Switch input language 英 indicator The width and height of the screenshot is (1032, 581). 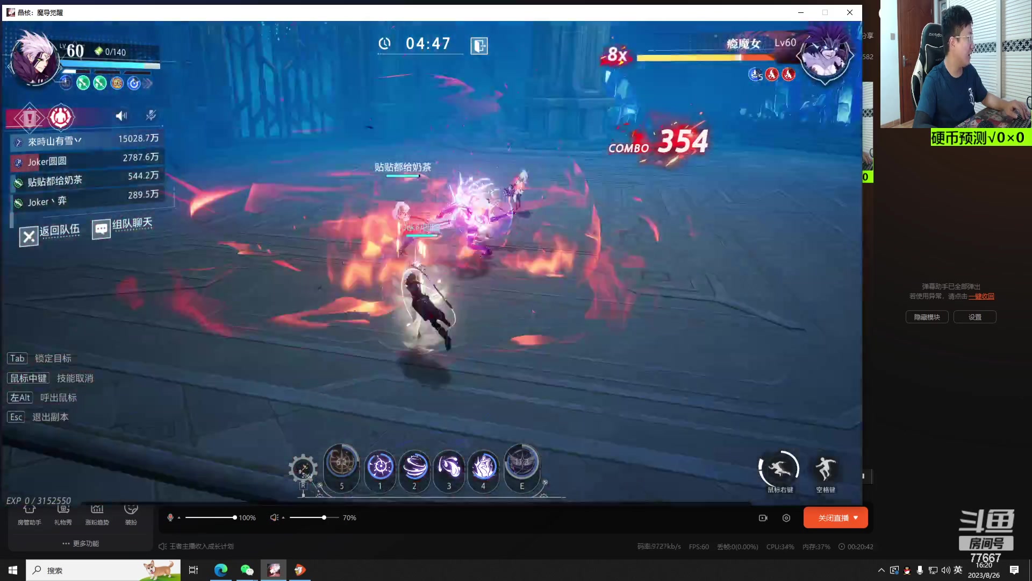958,570
